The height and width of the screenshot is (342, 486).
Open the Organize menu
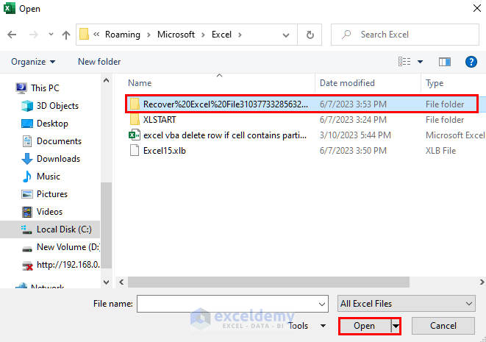33,62
